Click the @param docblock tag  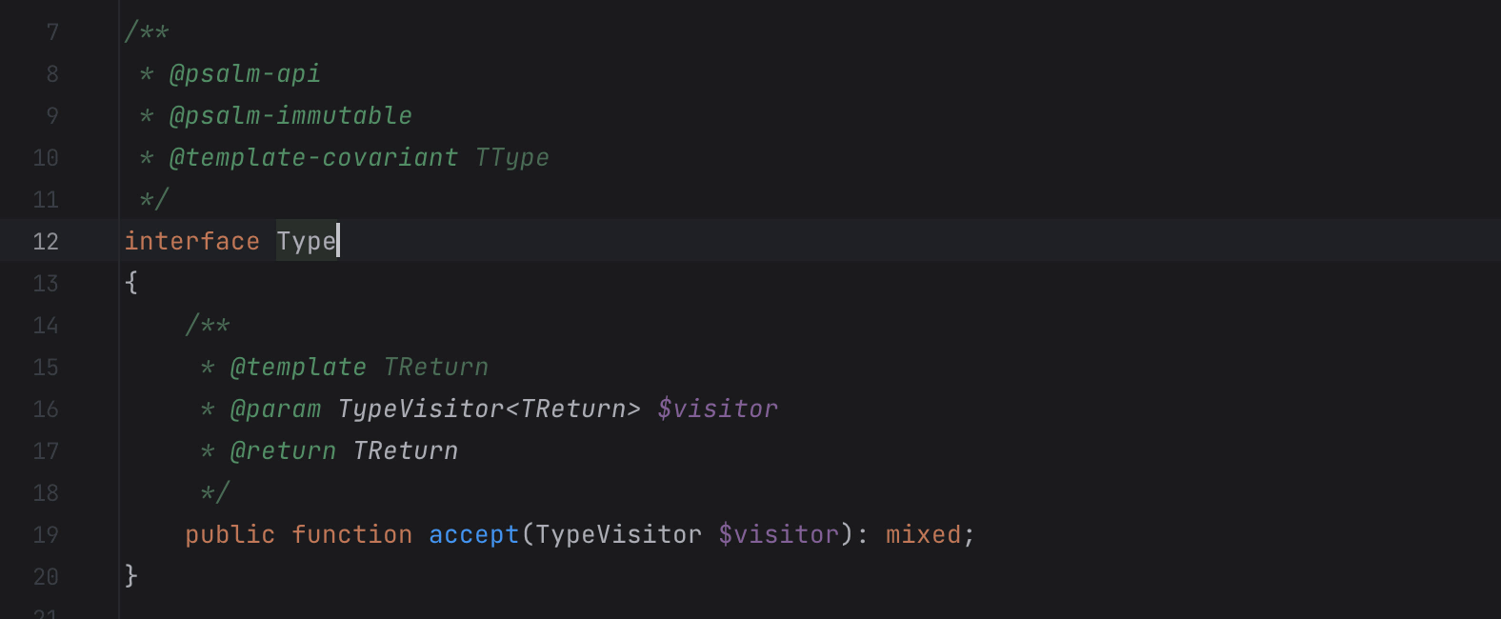point(275,409)
